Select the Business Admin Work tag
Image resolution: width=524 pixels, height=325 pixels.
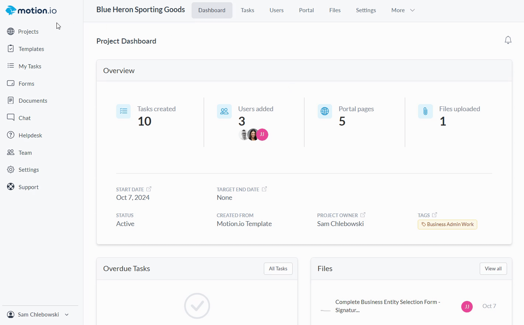pos(447,225)
